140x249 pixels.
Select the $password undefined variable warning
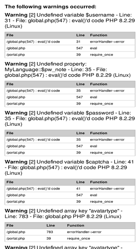(70, 118)
